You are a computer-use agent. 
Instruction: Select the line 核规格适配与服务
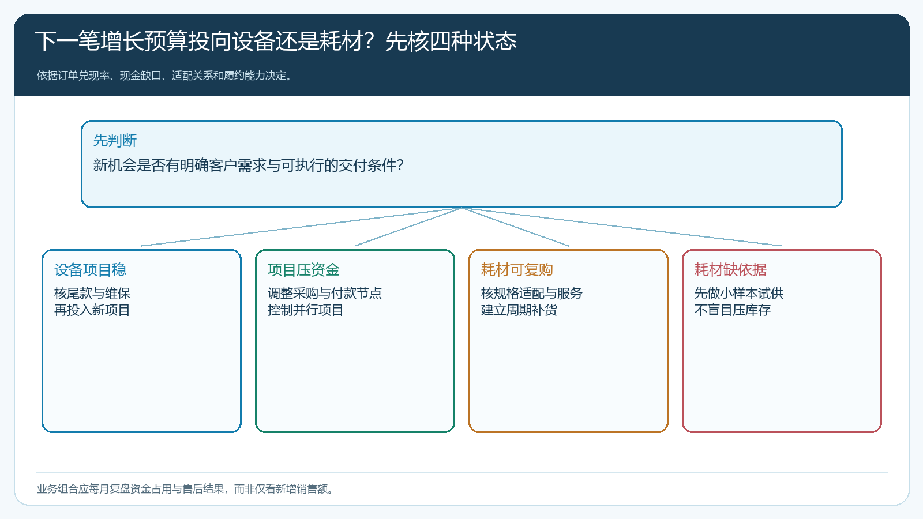[532, 293]
